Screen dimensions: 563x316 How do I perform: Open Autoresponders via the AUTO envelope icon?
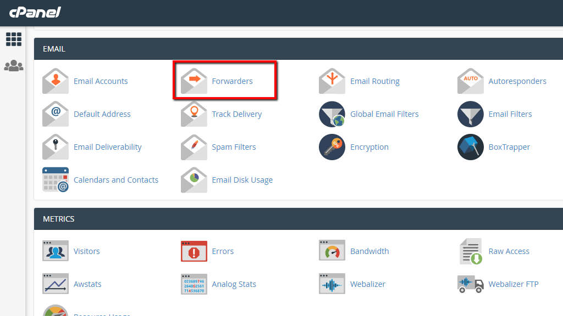click(470, 81)
